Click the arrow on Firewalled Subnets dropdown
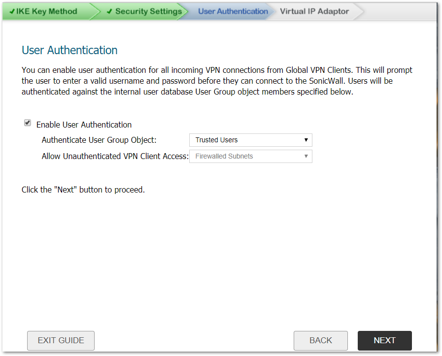Viewport: 442px width, 356px height. point(306,156)
